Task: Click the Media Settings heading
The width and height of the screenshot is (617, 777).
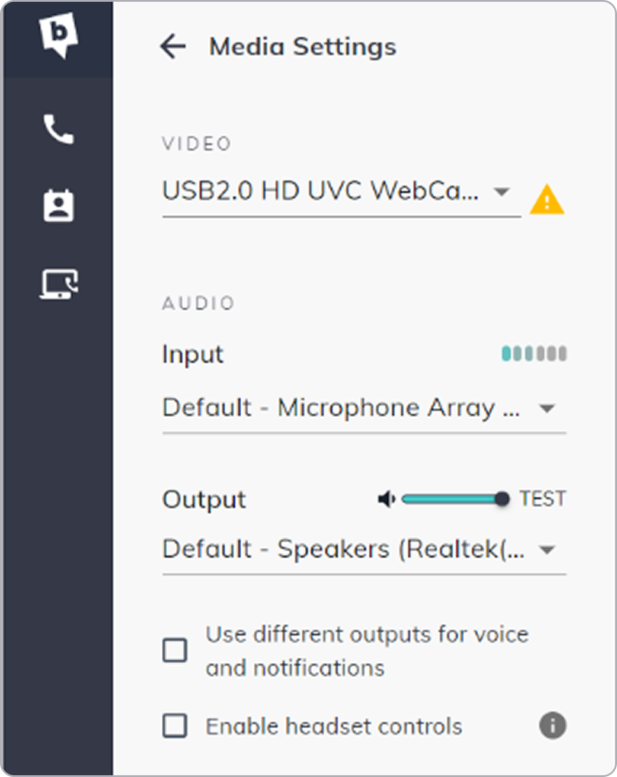Action: (302, 46)
